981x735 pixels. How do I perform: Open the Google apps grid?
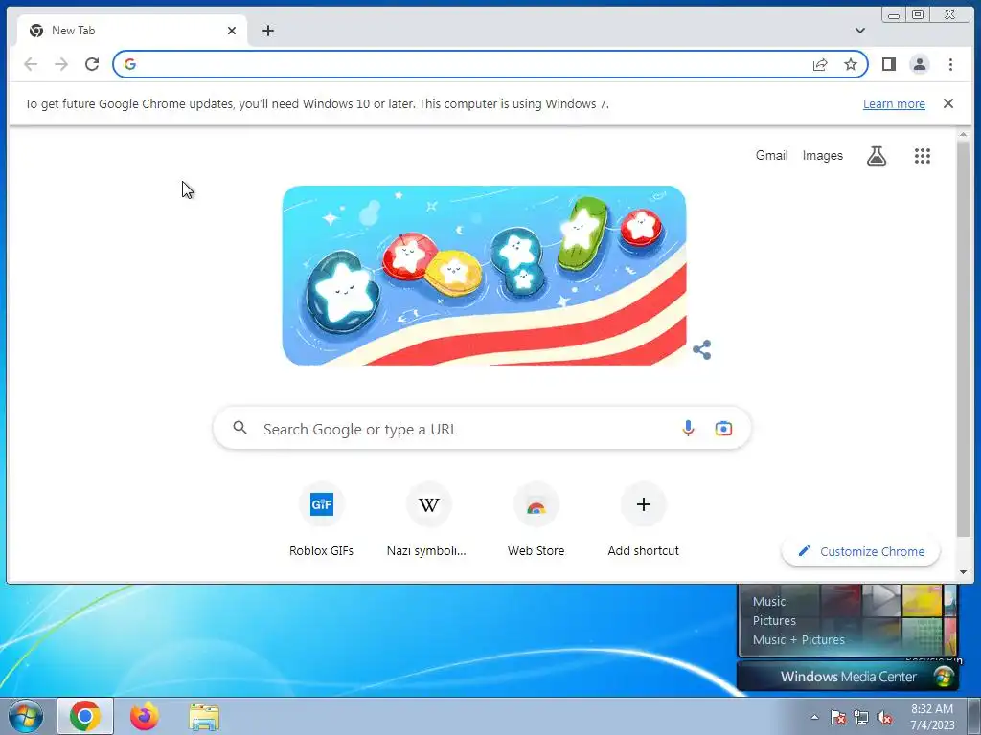(923, 156)
